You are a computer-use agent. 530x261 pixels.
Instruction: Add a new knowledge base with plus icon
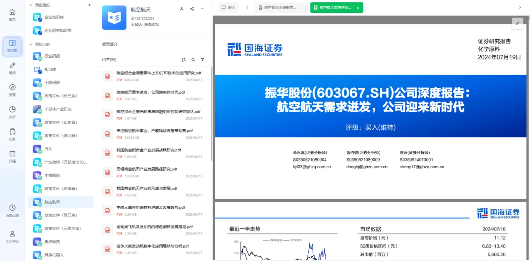point(89,5)
